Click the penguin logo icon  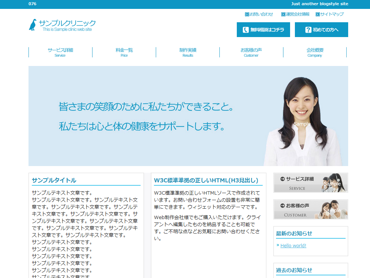tap(33, 25)
